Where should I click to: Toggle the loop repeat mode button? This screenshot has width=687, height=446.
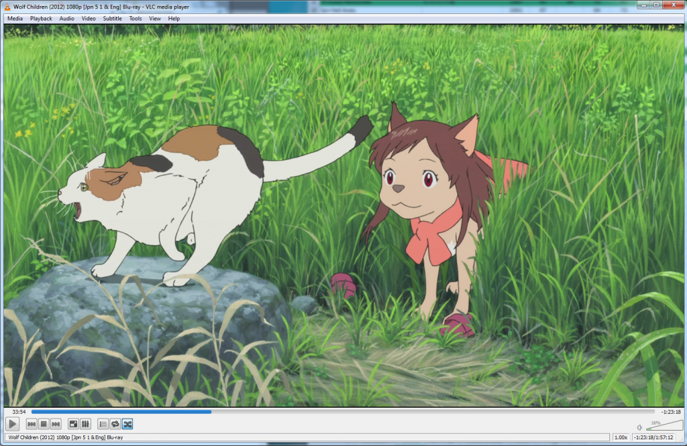coord(115,424)
